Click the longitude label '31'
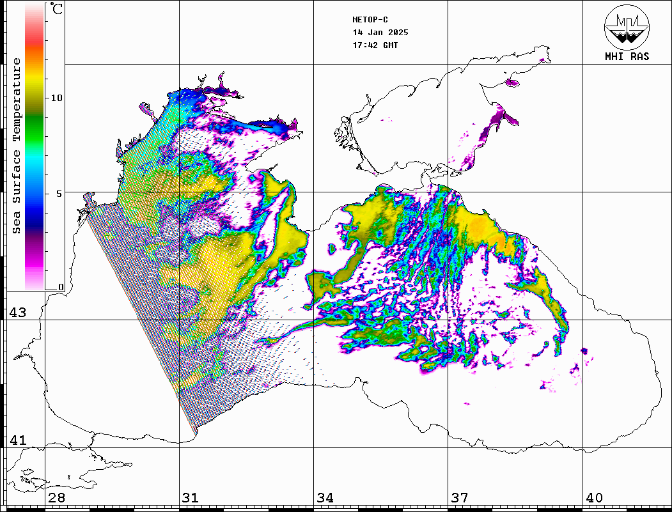The image size is (672, 512). (191, 498)
